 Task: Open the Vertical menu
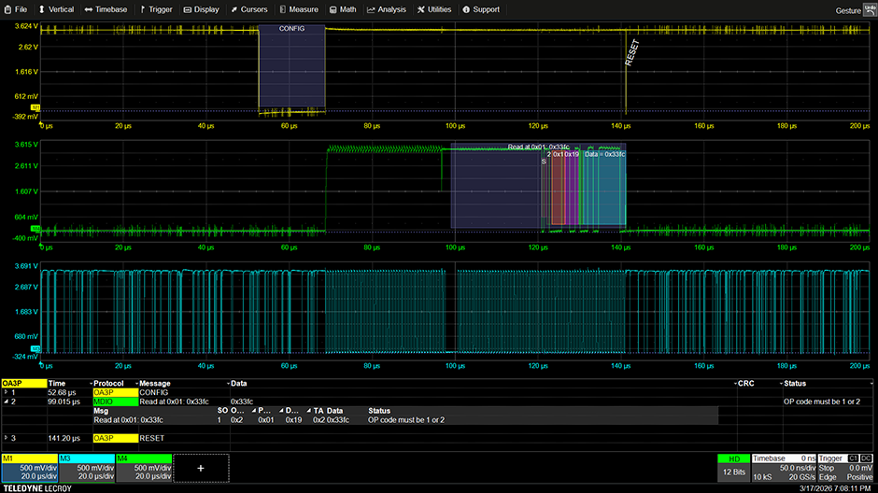(x=56, y=9)
